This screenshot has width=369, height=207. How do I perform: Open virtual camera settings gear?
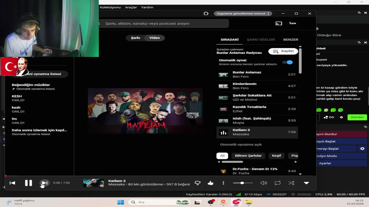(x=362, y=149)
